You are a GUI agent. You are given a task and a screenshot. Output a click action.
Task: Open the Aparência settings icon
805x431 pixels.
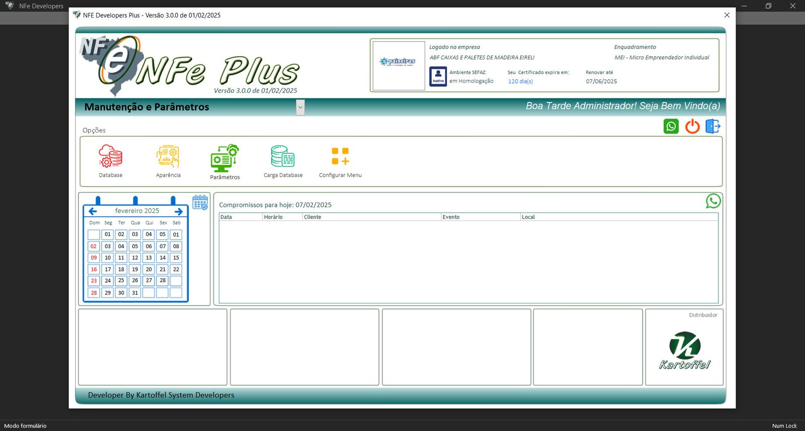tap(168, 157)
